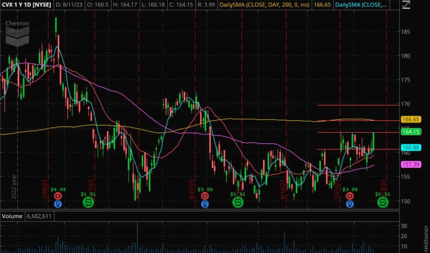Click the blue lightbulb icon near 7/21/23
The width and height of the screenshot is (430, 253).
point(350,204)
